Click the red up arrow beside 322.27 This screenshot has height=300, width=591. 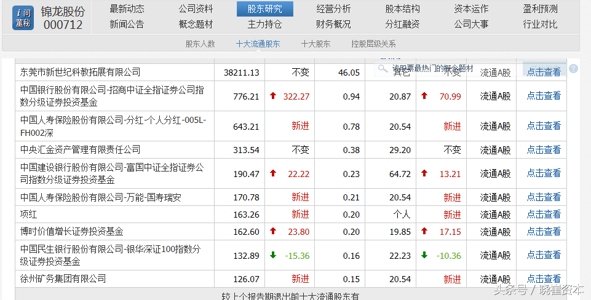click(x=273, y=96)
